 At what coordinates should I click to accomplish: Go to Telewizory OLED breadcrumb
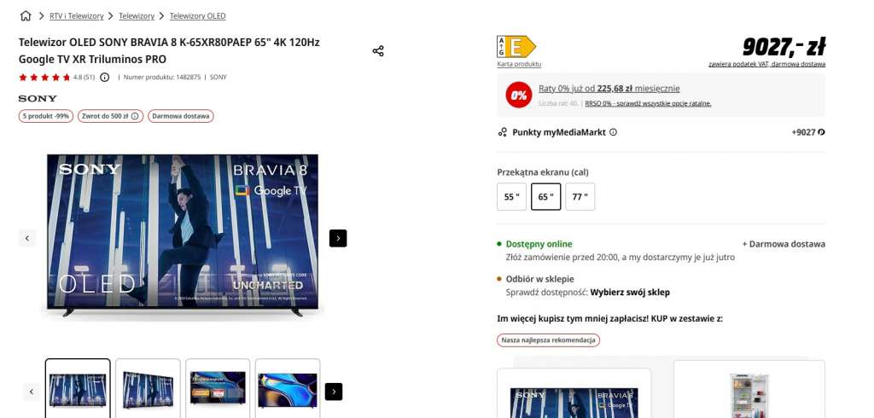(x=198, y=16)
